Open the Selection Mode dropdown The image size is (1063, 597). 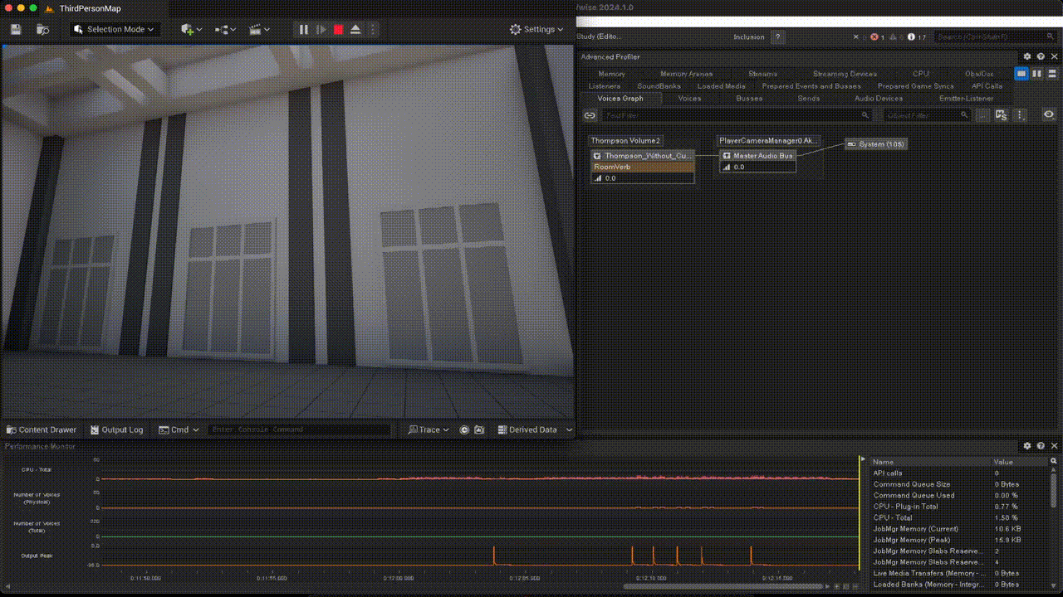click(x=114, y=29)
